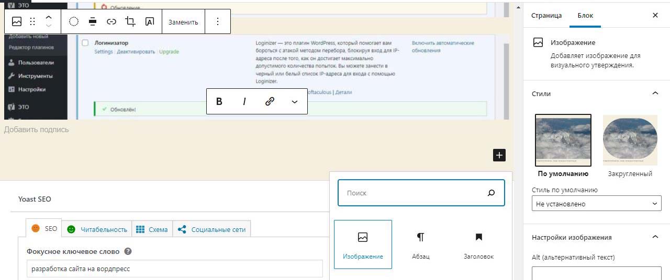Toggle bold formatting for caption
The height and width of the screenshot is (280, 670).
click(x=219, y=101)
